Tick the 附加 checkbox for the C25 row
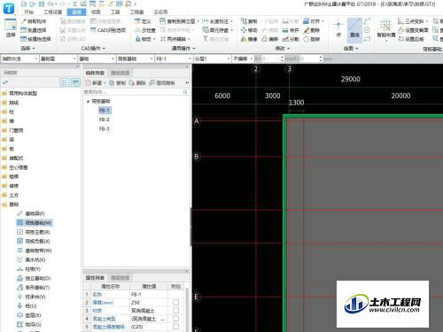The height and width of the screenshot is (332, 443). tap(175, 327)
